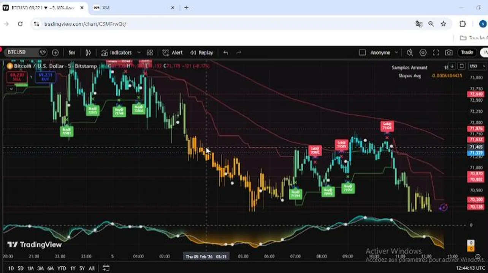Image resolution: width=488 pixels, height=273 pixels.
Task: Open the browser zoom magnifier icon
Action: pyautogui.click(x=431, y=24)
